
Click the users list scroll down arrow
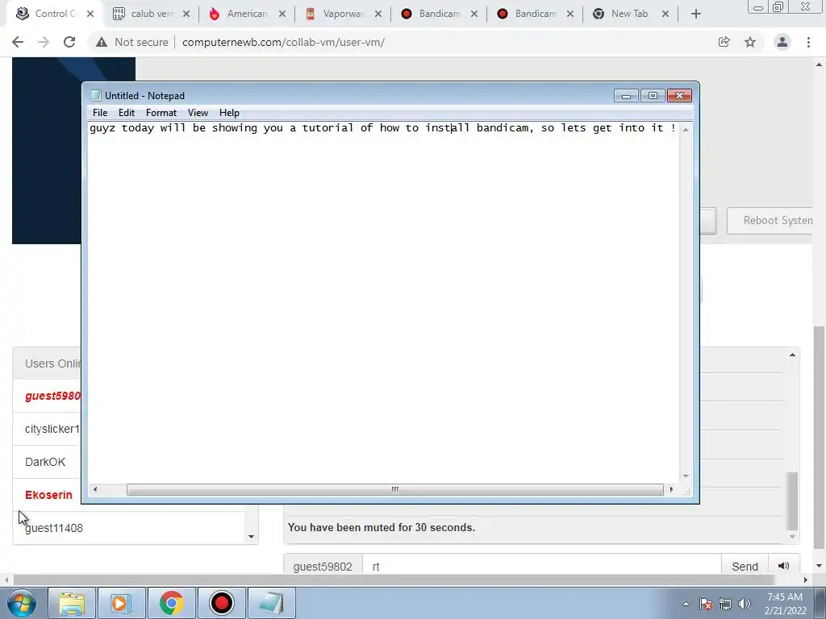coord(251,537)
